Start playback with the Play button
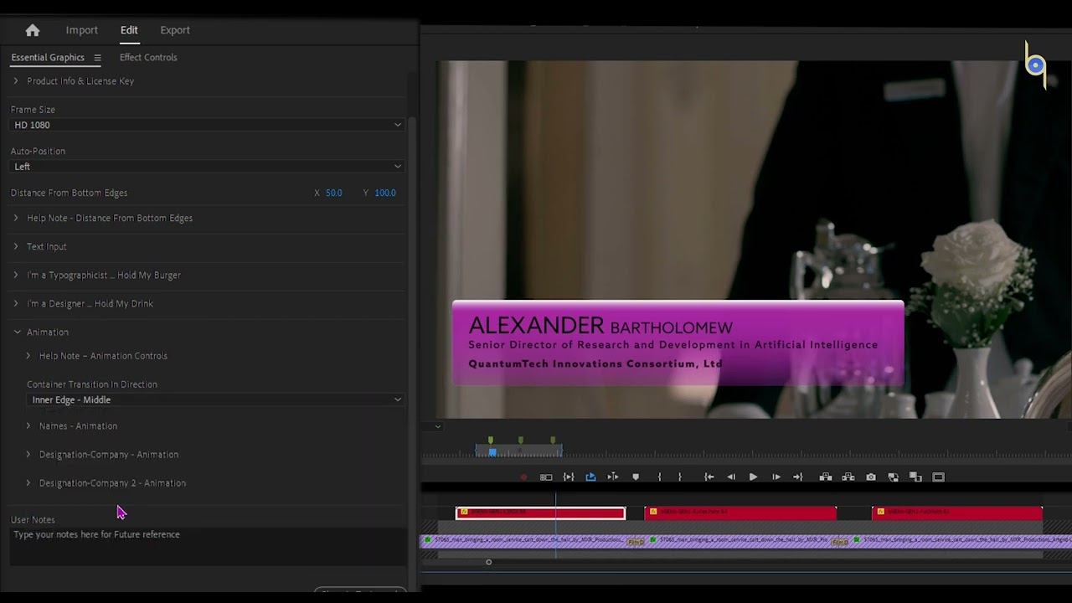 (x=753, y=477)
